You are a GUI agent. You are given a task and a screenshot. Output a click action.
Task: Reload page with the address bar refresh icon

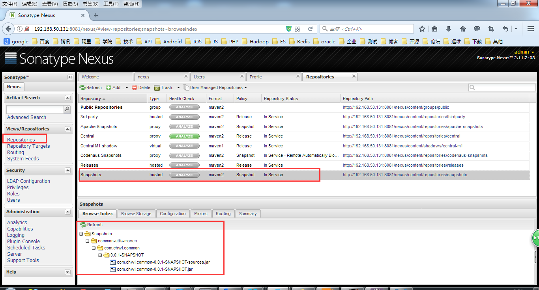(x=310, y=29)
